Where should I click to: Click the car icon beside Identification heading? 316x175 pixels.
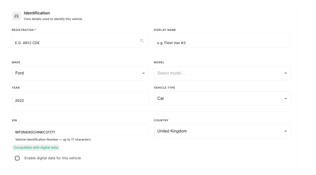(16, 16)
